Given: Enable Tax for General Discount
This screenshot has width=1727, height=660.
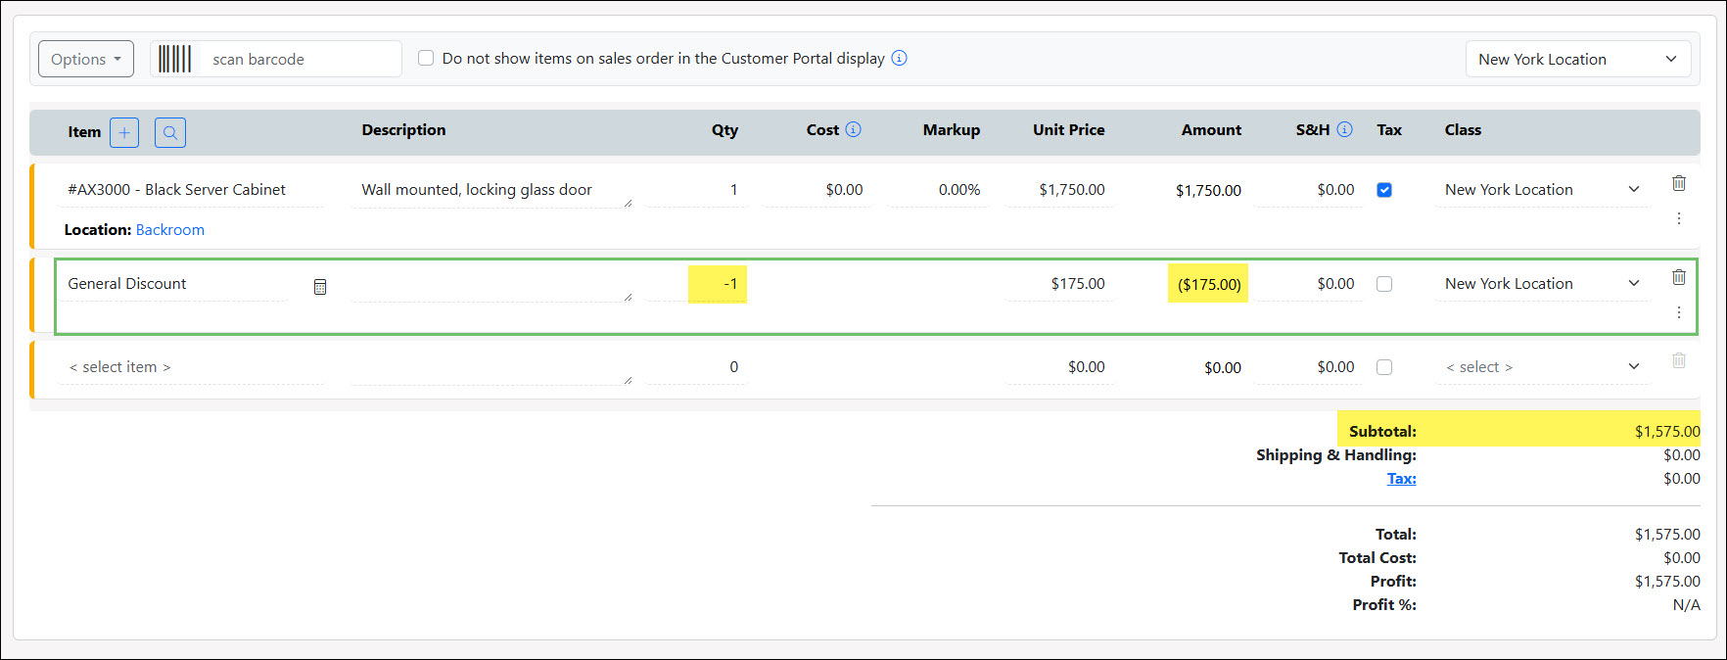Looking at the screenshot, I should click(1384, 284).
